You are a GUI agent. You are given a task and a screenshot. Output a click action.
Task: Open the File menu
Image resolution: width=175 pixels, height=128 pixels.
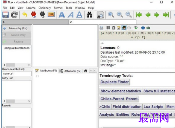coord(5,8)
